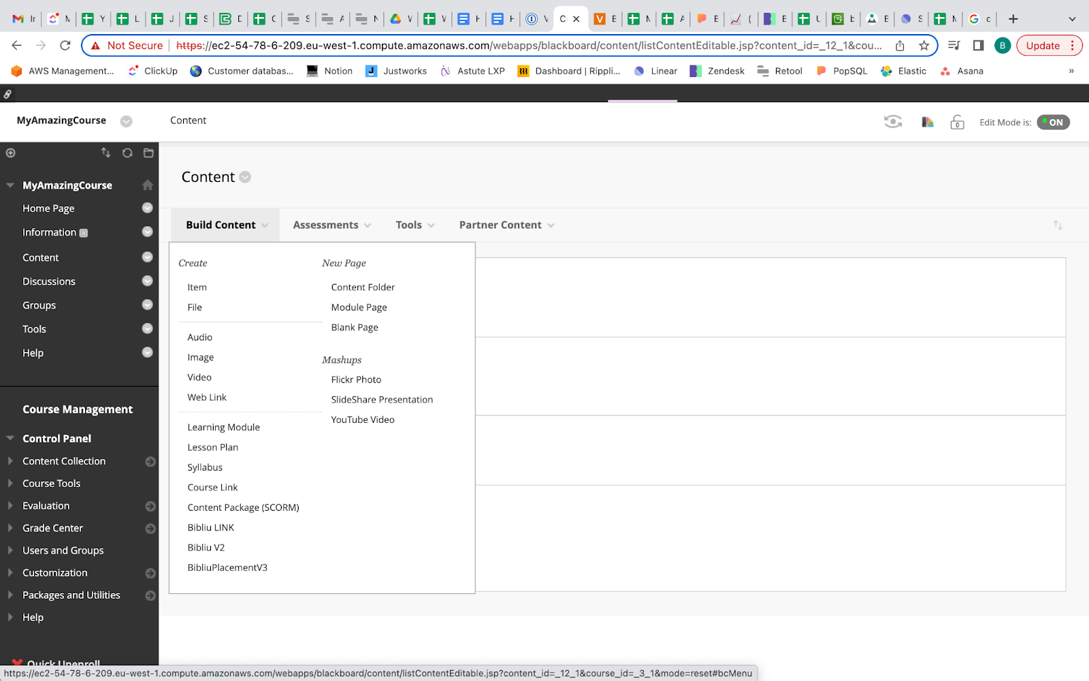Bookmark this page with the star icon
Image resolution: width=1089 pixels, height=681 pixels.
coord(924,46)
